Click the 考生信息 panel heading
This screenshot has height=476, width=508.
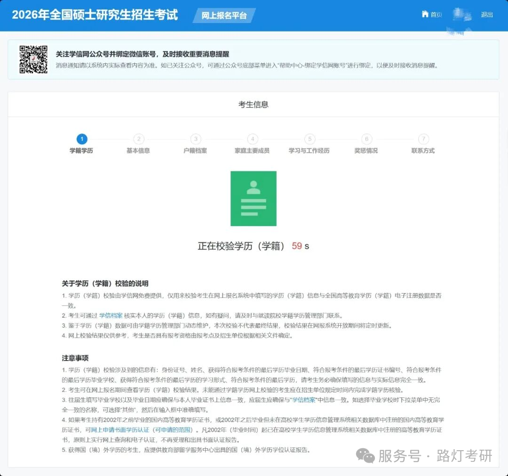point(253,105)
